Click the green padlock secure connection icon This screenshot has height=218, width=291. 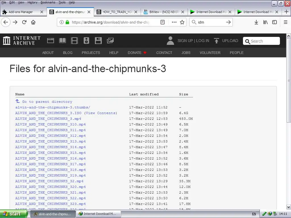67,22
